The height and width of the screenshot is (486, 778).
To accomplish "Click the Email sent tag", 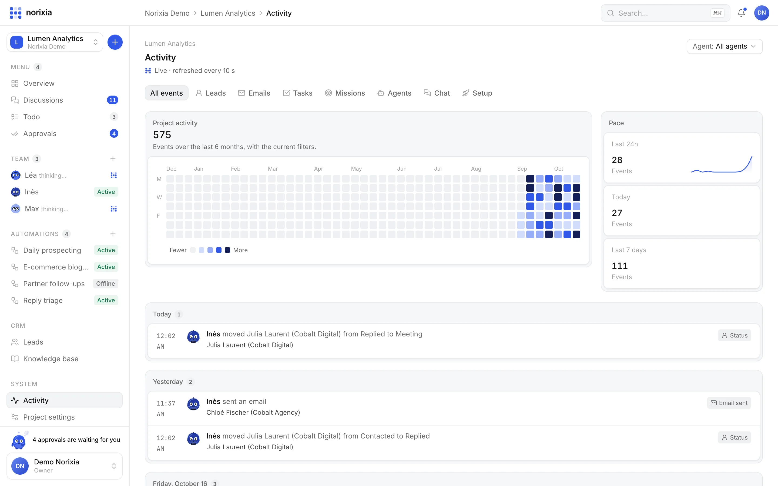I will (x=729, y=403).
